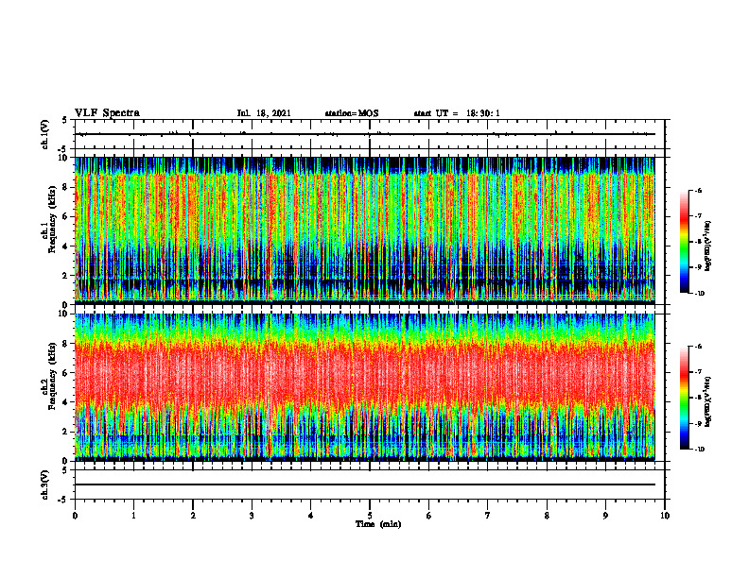The width and height of the screenshot is (749, 578).
Task: Click time axis tick label "8"
Action: click(547, 516)
